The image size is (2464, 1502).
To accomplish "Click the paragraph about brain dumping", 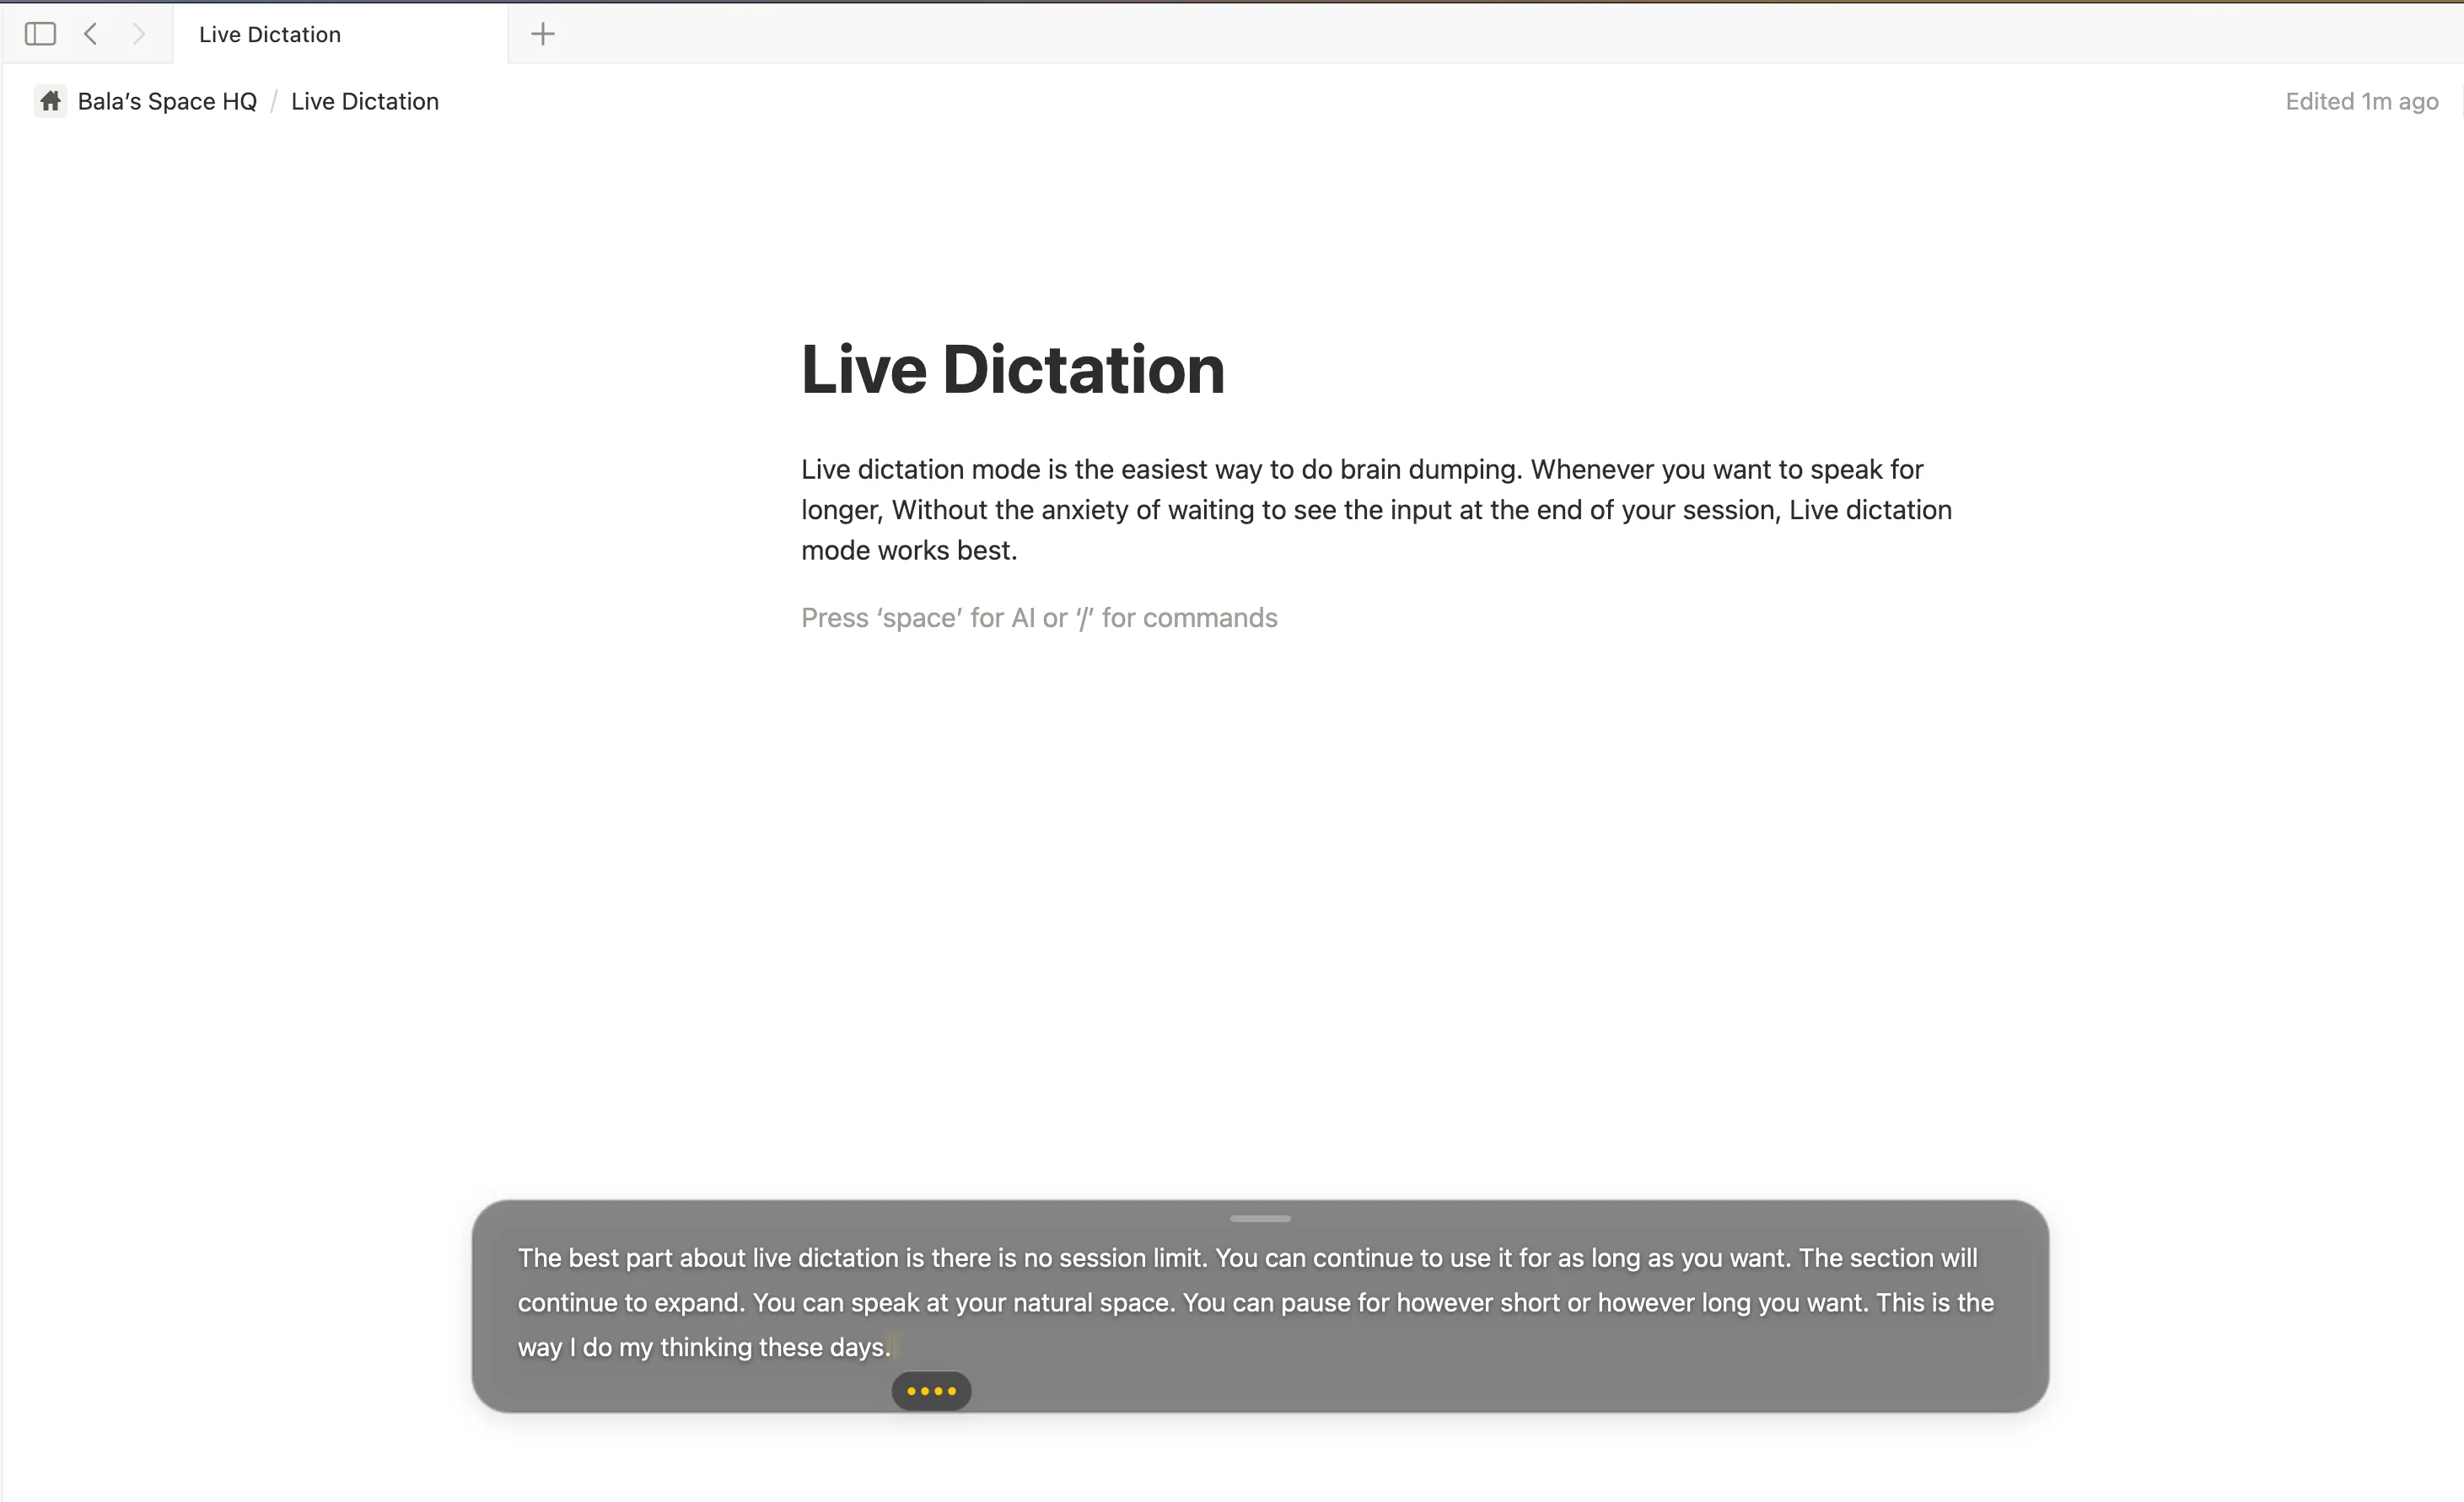I will 1376,510.
